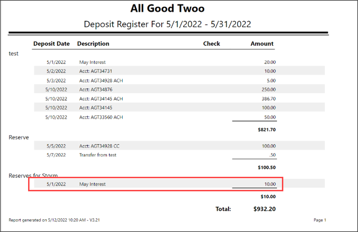Click the Deposit Date column header

[51, 44]
